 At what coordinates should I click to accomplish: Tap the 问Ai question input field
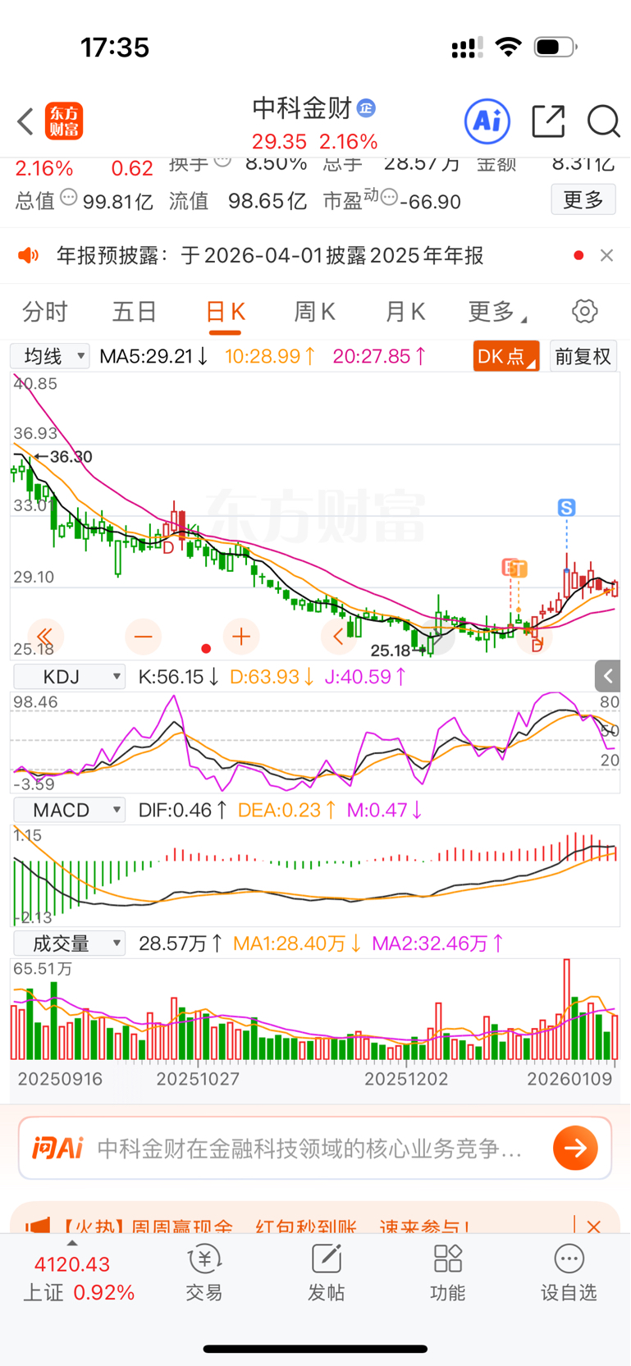310,1148
